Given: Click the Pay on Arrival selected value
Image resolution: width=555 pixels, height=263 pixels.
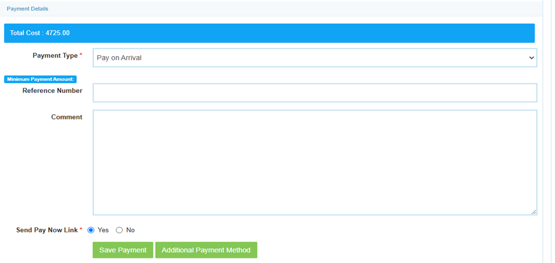Looking at the screenshot, I should [119, 58].
